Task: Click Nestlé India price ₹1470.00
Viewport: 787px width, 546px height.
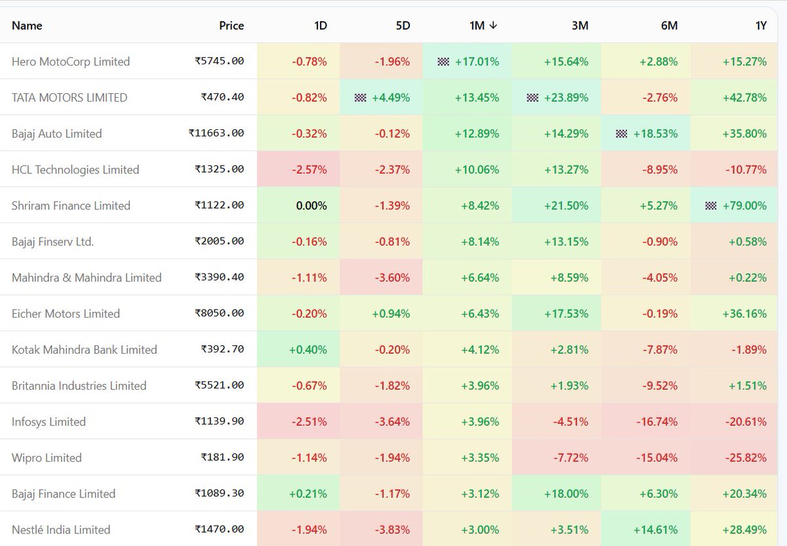Action: [220, 530]
